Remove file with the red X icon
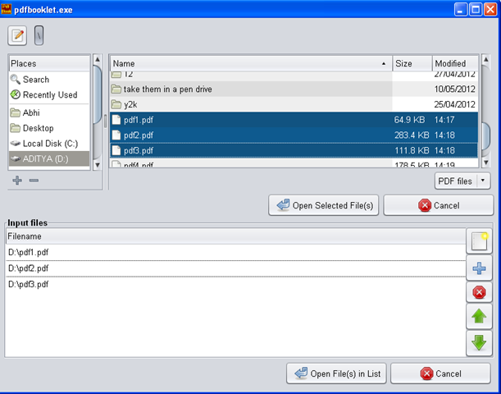Screen dimensions: 501x394 pyautogui.click(x=480, y=292)
